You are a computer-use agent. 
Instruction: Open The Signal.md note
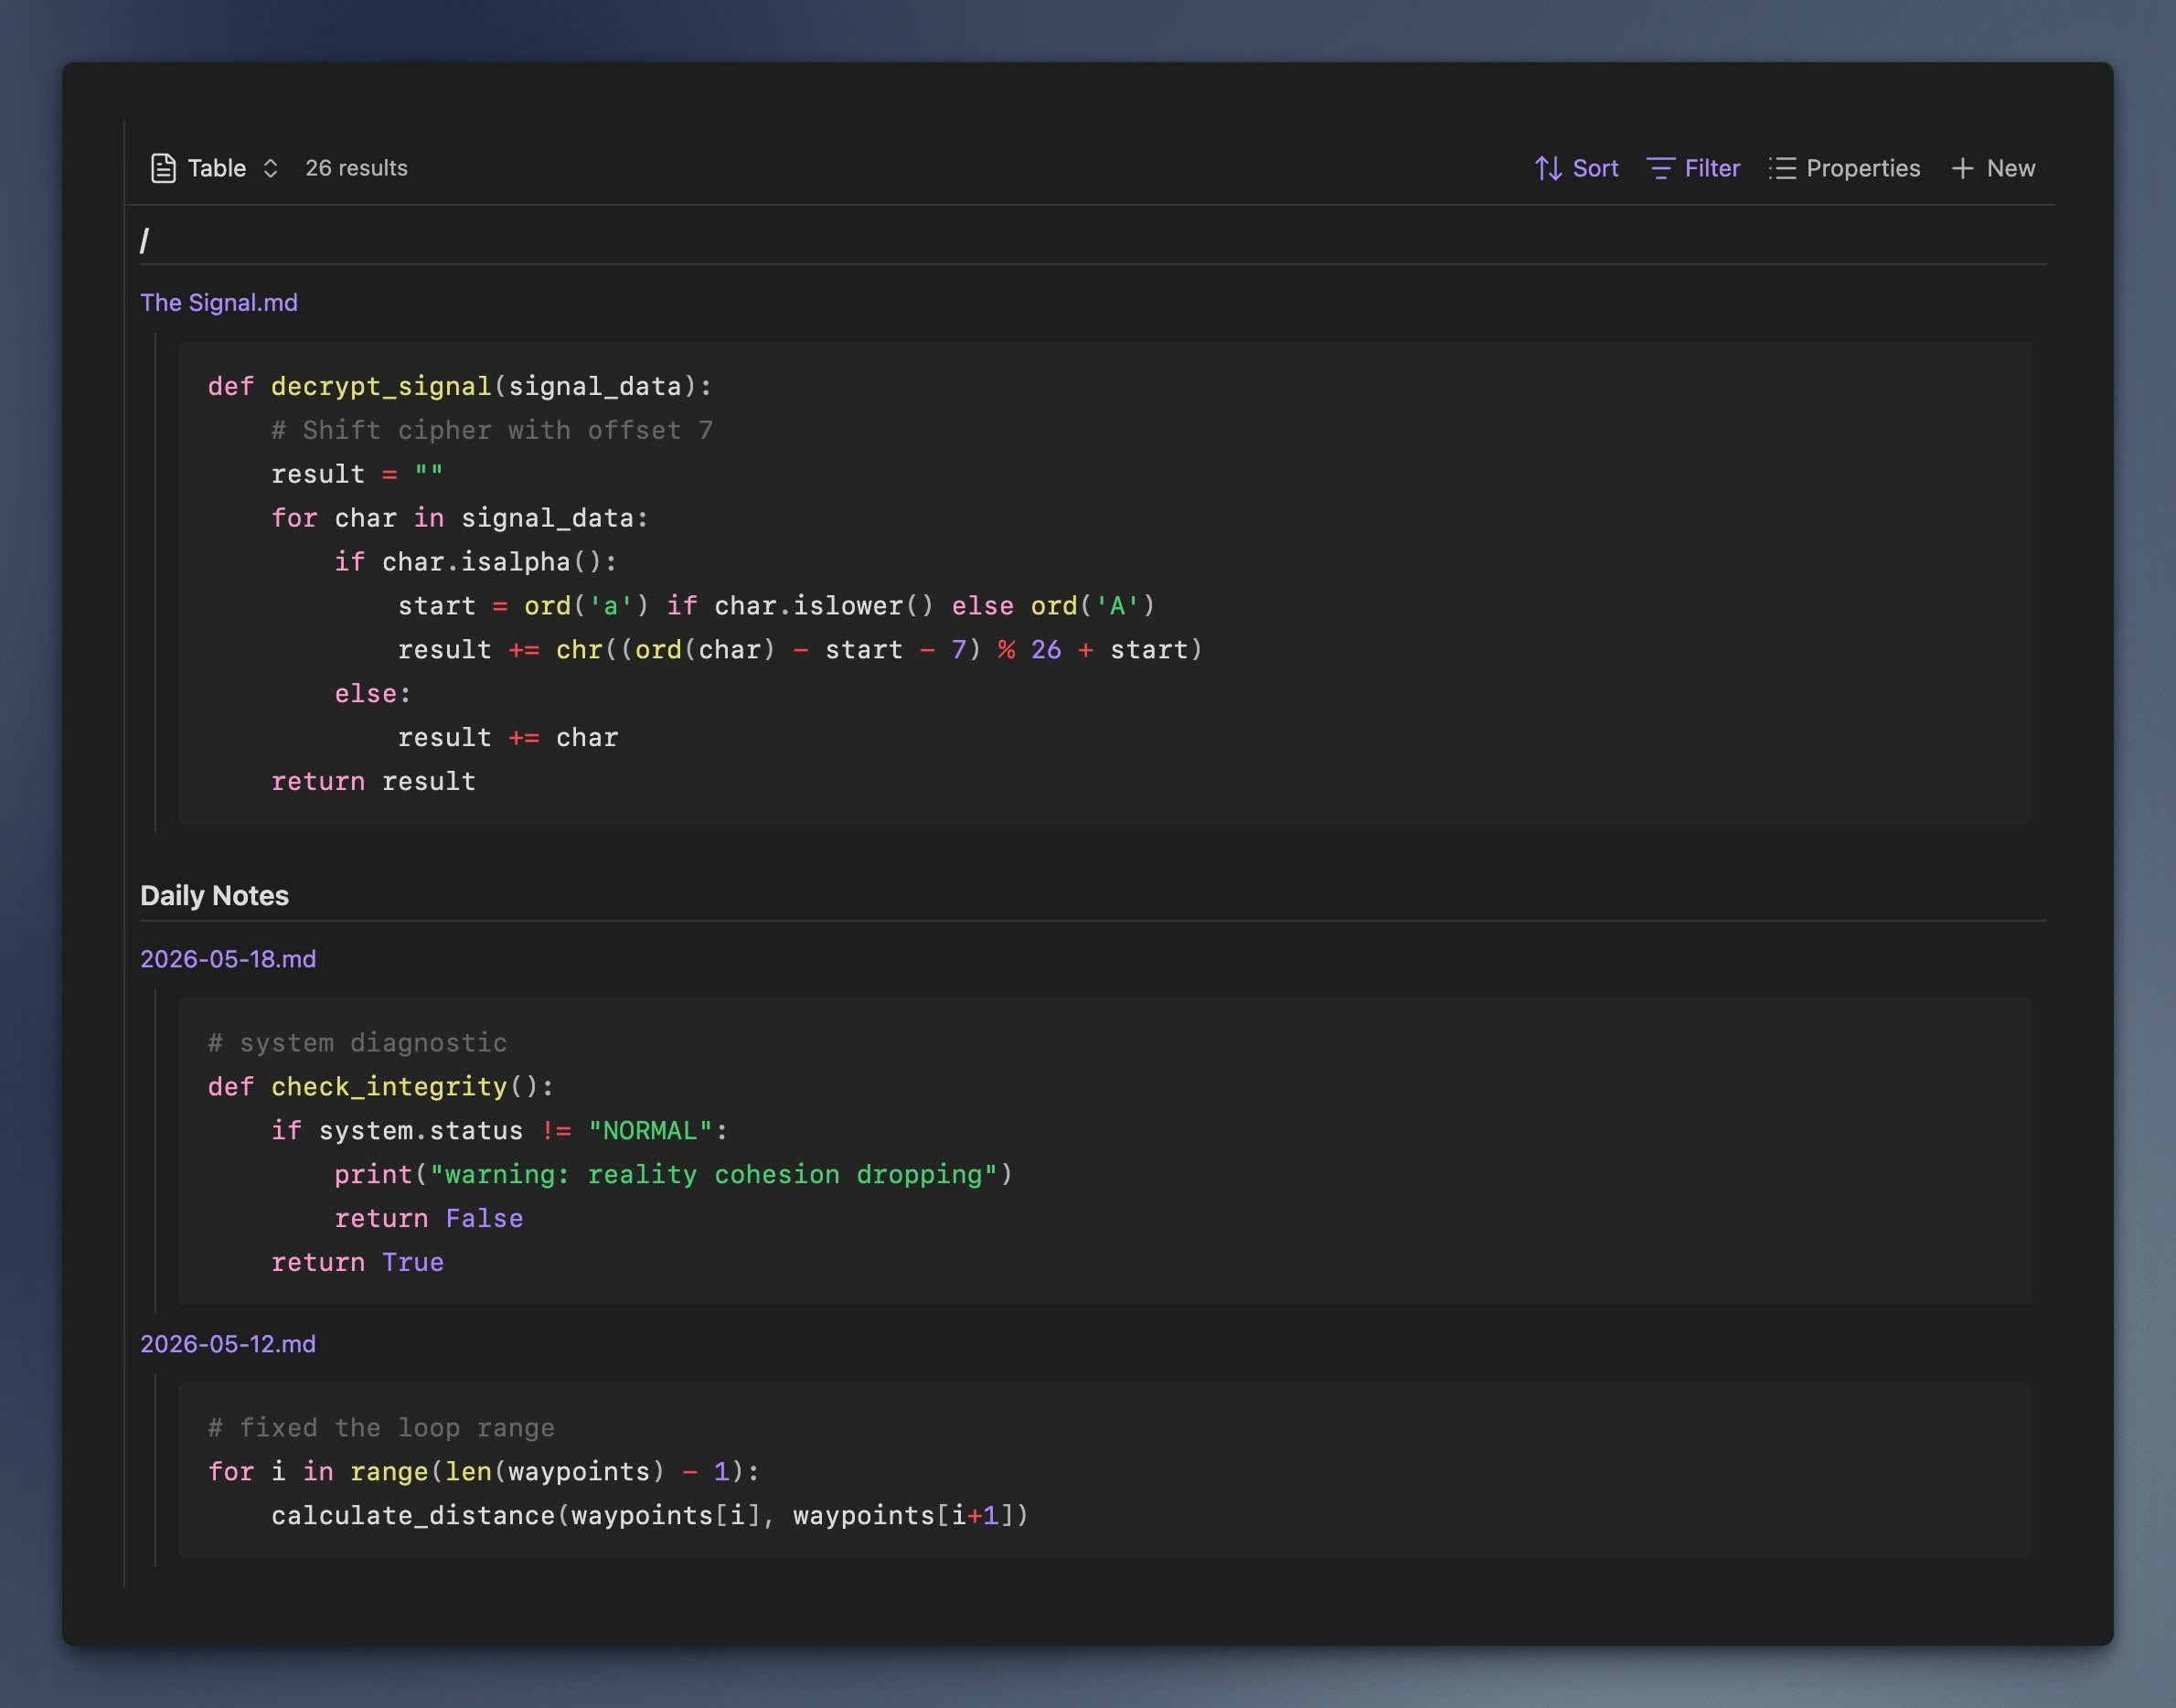pyautogui.click(x=218, y=302)
